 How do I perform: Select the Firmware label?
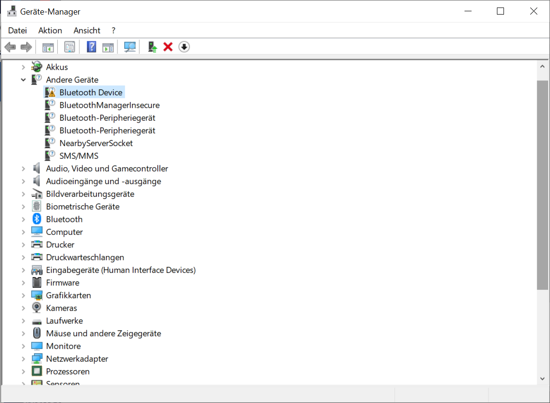63,283
